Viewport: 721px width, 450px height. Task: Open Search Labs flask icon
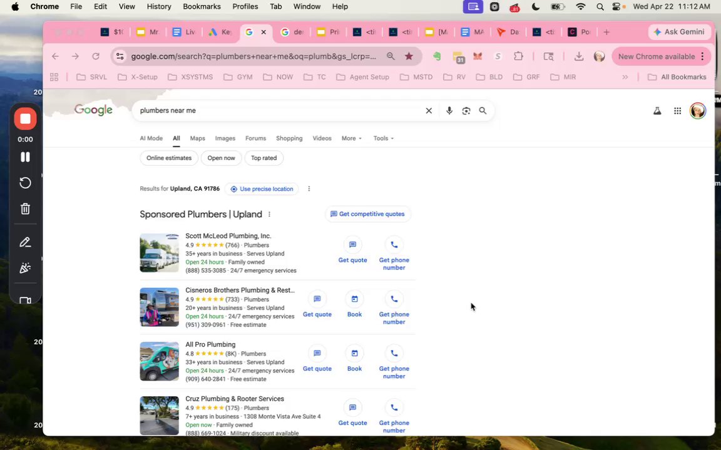(x=657, y=111)
